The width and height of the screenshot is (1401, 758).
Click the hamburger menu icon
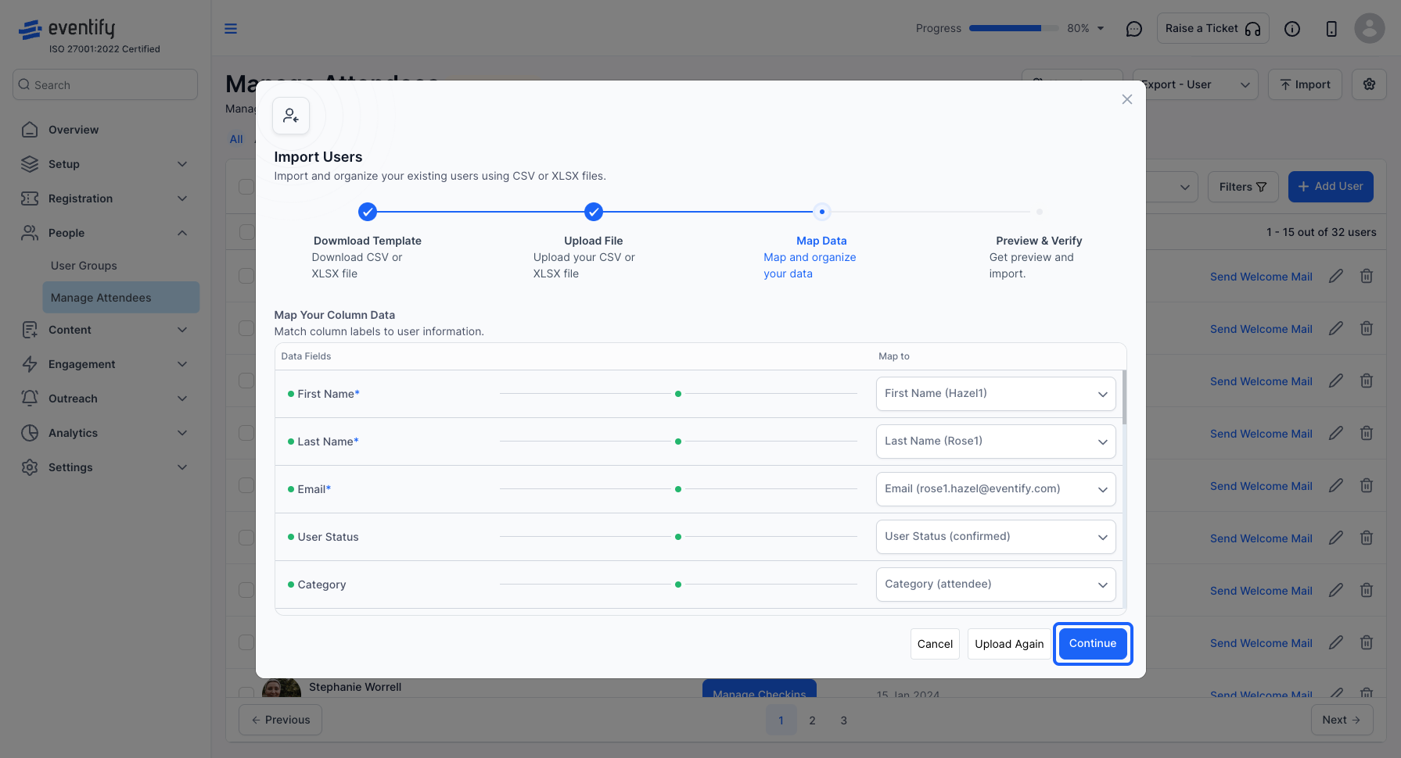pos(231,29)
